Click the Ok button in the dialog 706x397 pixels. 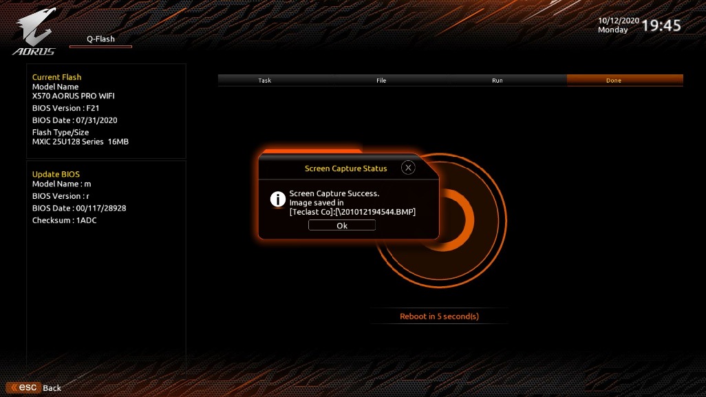pos(342,225)
